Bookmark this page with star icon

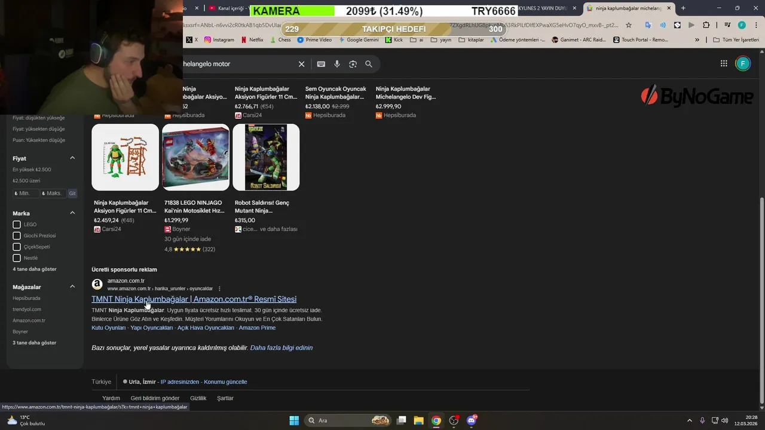[629, 25]
